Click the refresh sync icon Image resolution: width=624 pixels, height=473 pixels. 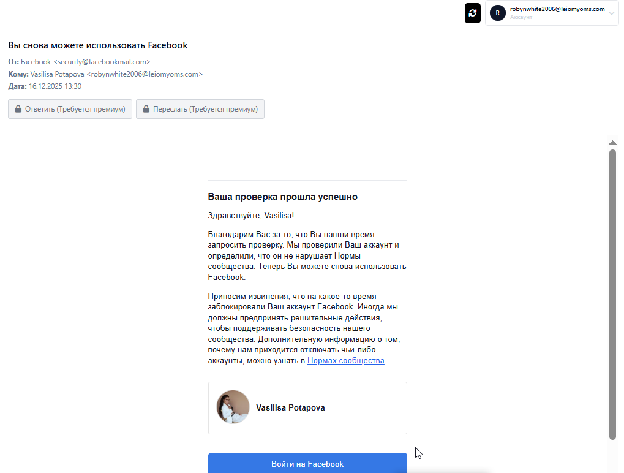tap(473, 13)
